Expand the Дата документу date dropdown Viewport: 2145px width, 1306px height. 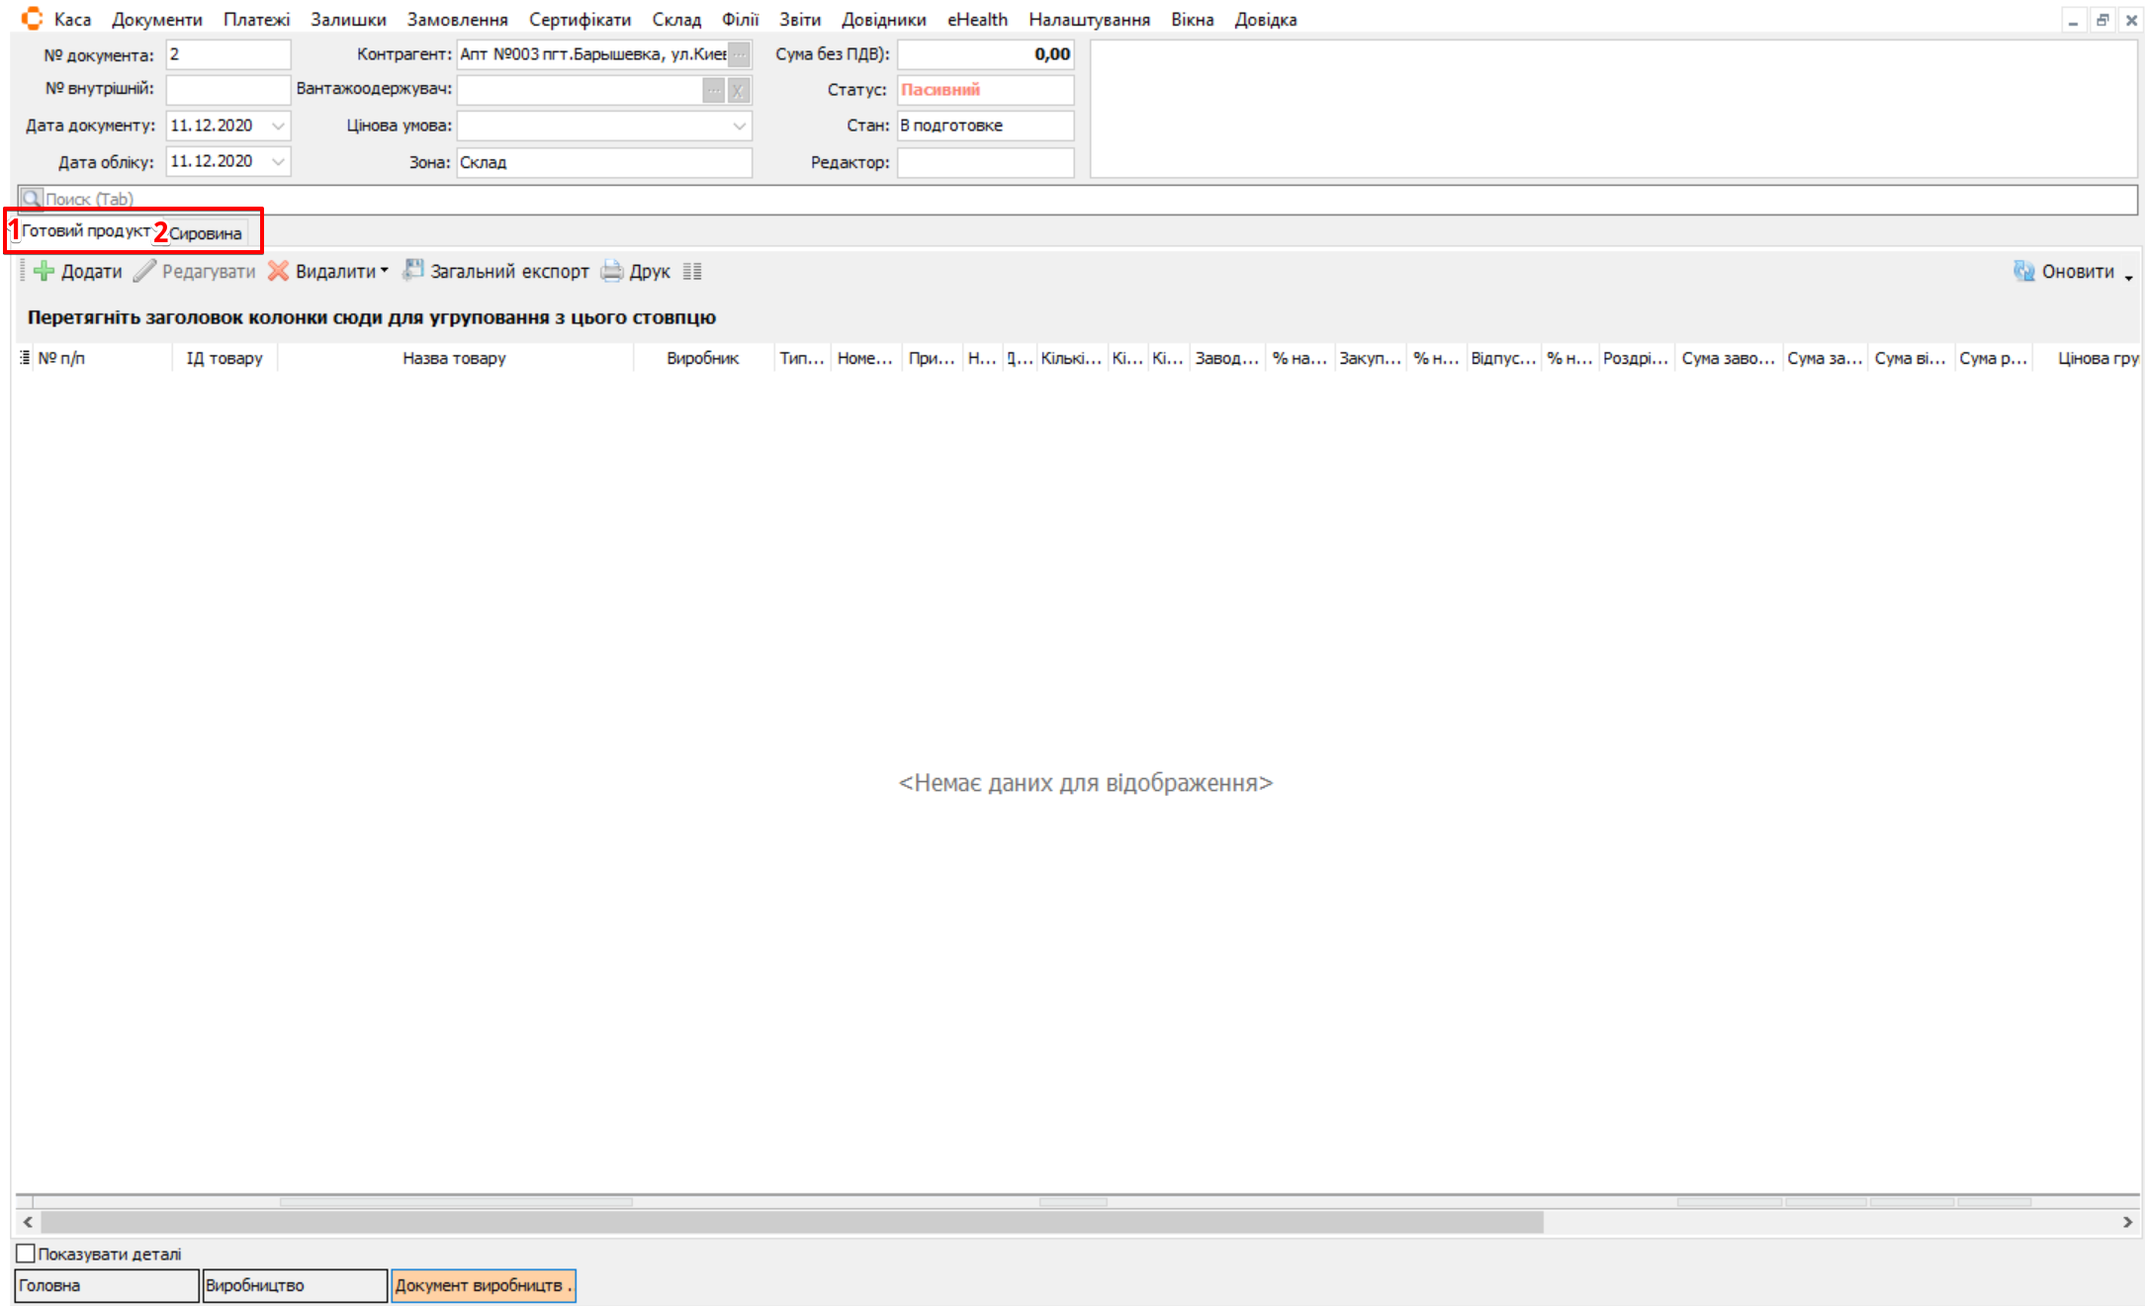[278, 126]
